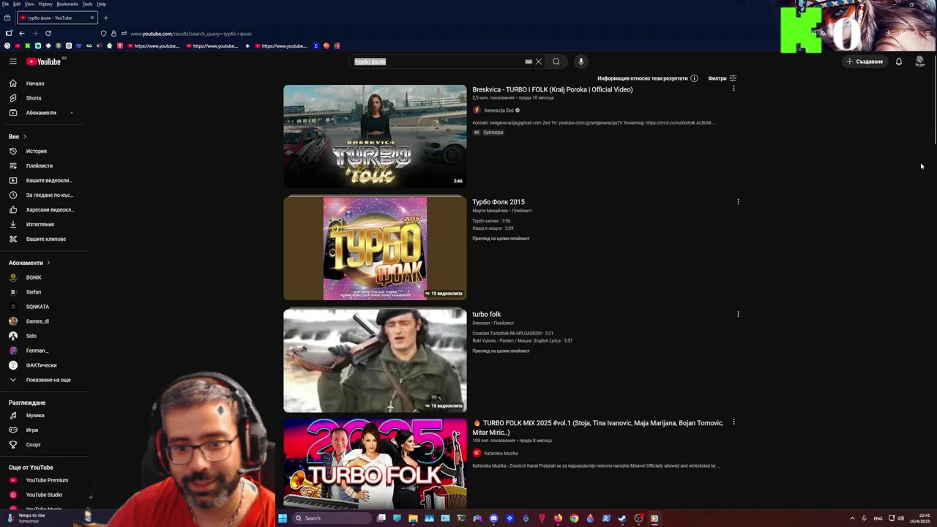
Task: Open the Турбо Фолк 2015 playlist thumbnail
Action: point(375,248)
